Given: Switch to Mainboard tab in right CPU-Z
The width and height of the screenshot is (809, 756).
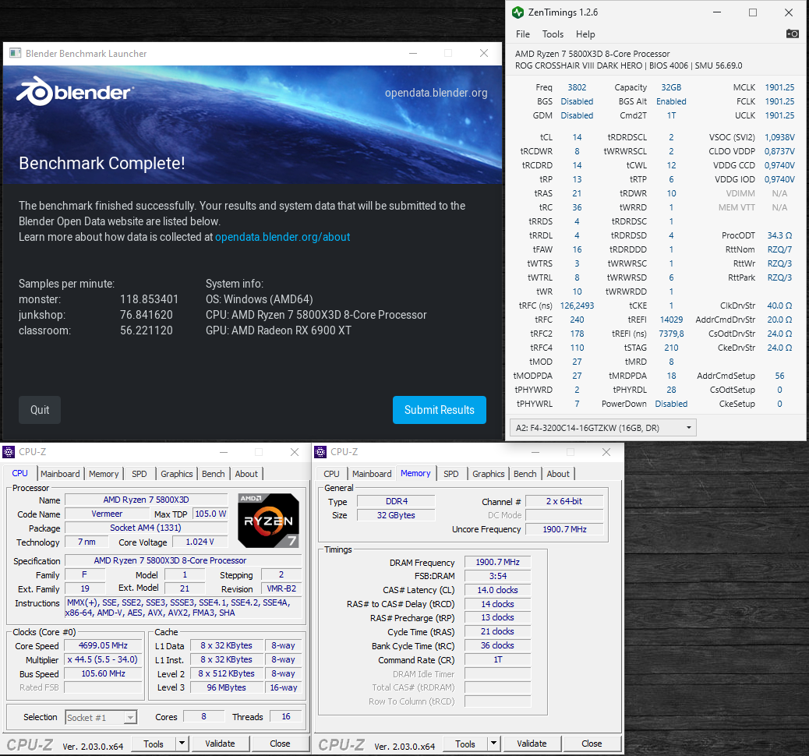Looking at the screenshot, I should click(x=372, y=474).
